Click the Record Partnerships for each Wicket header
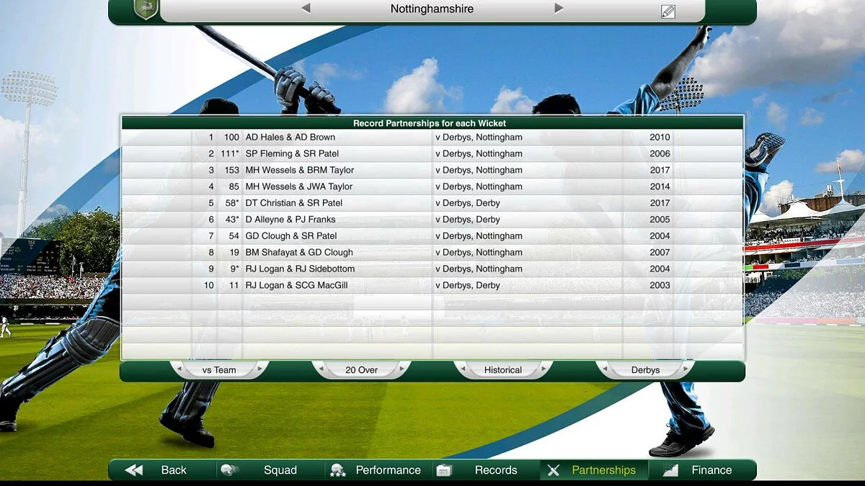Screen dimensions: 865x486 pos(430,124)
